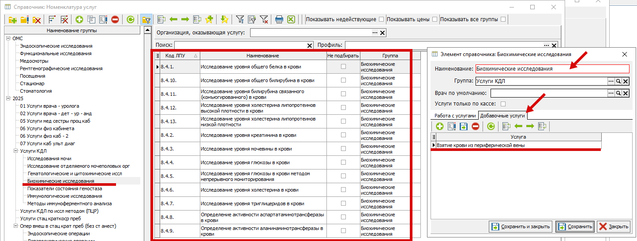Collapse the ОМС root tree node

point(8,38)
